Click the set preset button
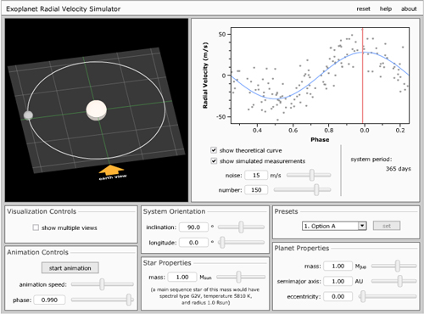 pyautogui.click(x=387, y=226)
